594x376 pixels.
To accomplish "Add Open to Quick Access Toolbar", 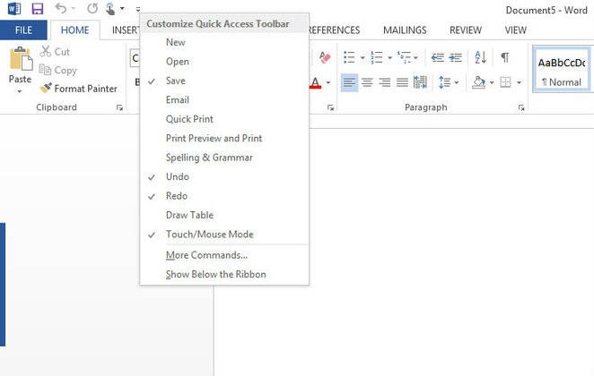I will coord(224,62).
